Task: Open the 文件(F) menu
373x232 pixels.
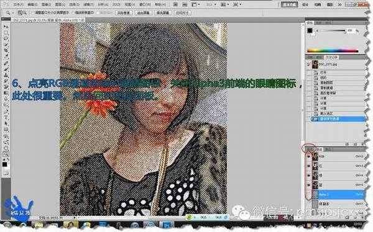Action: click(18, 4)
